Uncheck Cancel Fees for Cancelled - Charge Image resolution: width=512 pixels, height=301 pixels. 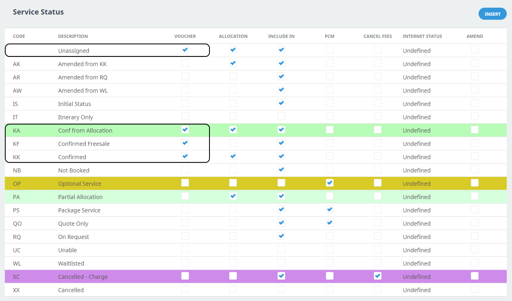(377, 276)
